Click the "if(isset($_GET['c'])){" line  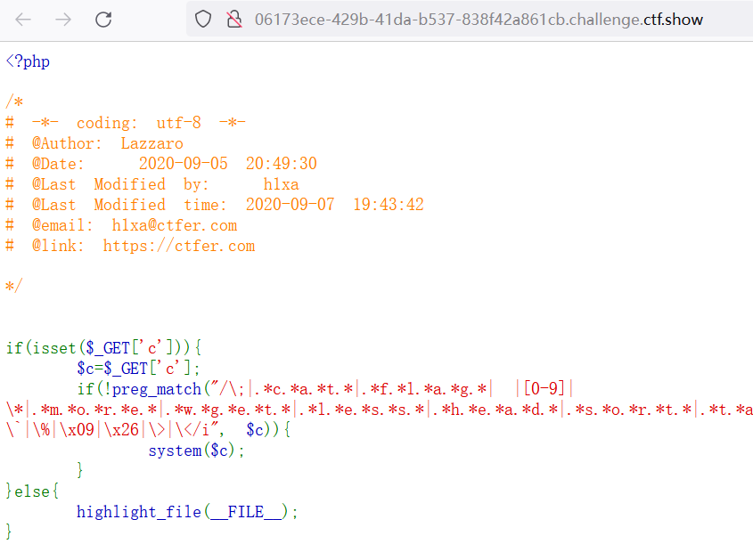point(103,348)
